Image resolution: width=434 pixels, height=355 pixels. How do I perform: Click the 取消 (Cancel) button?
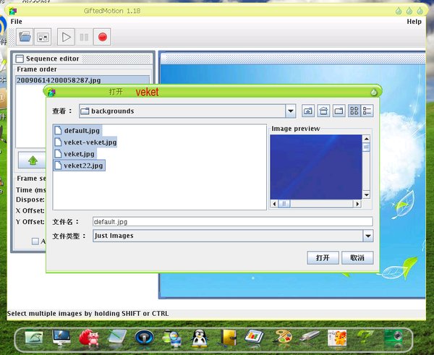pyautogui.click(x=357, y=258)
